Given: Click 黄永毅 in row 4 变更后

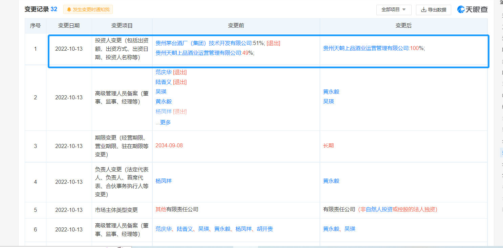Looking at the screenshot, I should click(x=331, y=181).
